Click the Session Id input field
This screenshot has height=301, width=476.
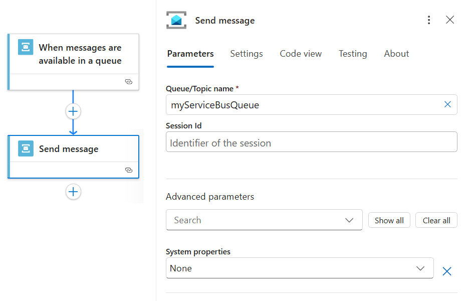pyautogui.click(x=311, y=142)
